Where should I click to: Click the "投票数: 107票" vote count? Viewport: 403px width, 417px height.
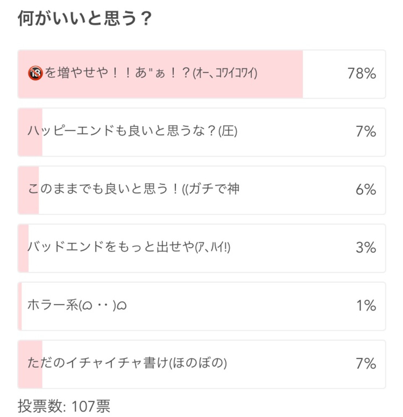[64, 406]
